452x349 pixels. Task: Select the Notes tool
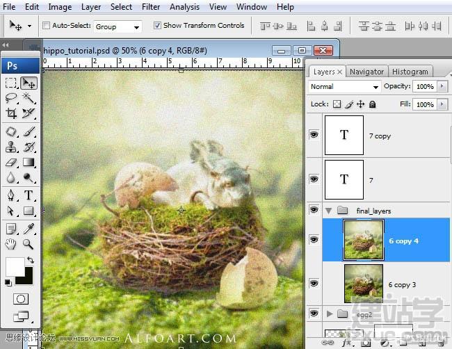click(11, 229)
